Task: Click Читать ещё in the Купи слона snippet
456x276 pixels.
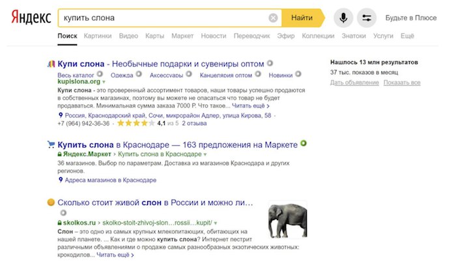Action: (250, 105)
